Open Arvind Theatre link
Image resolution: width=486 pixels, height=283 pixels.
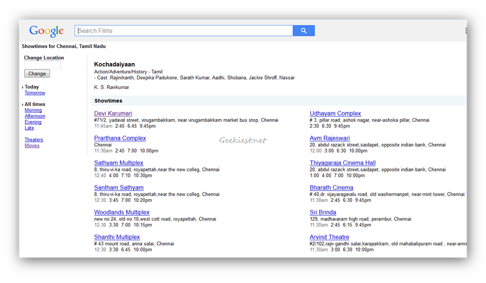[x=329, y=237]
